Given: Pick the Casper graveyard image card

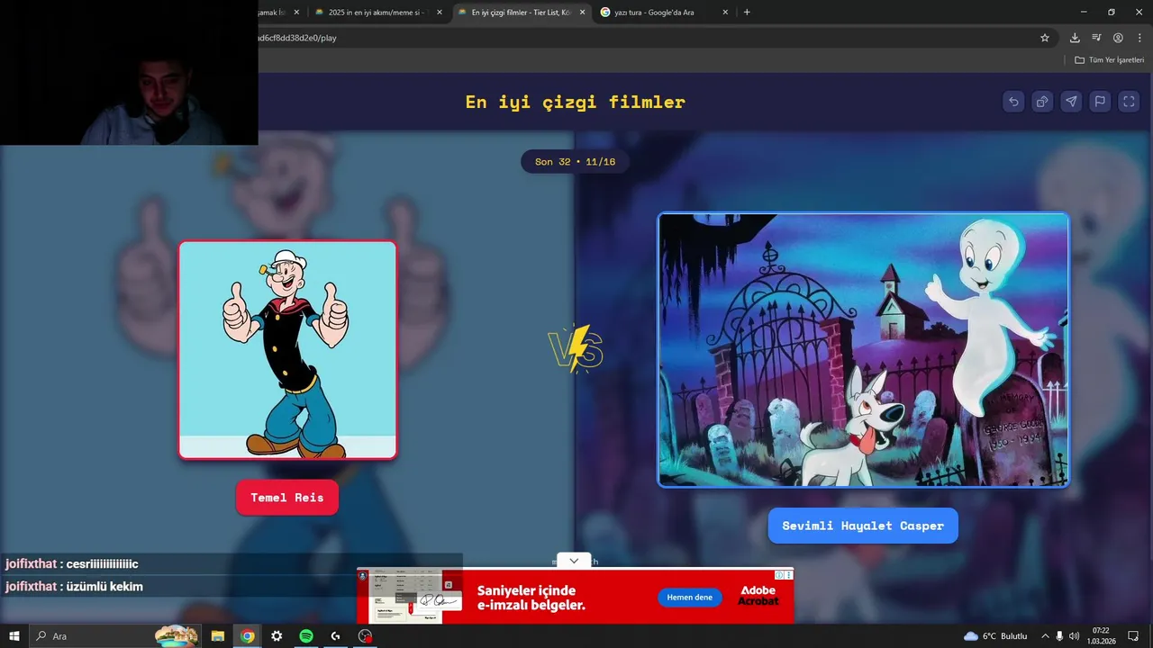Looking at the screenshot, I should [864, 350].
